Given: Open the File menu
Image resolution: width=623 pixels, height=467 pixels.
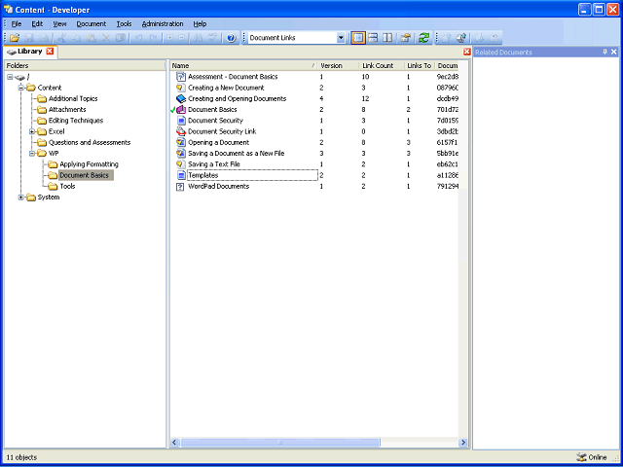Looking at the screenshot, I should (17, 23).
